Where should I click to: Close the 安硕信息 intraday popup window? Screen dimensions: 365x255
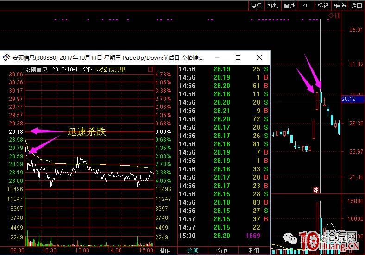[x=259, y=57]
